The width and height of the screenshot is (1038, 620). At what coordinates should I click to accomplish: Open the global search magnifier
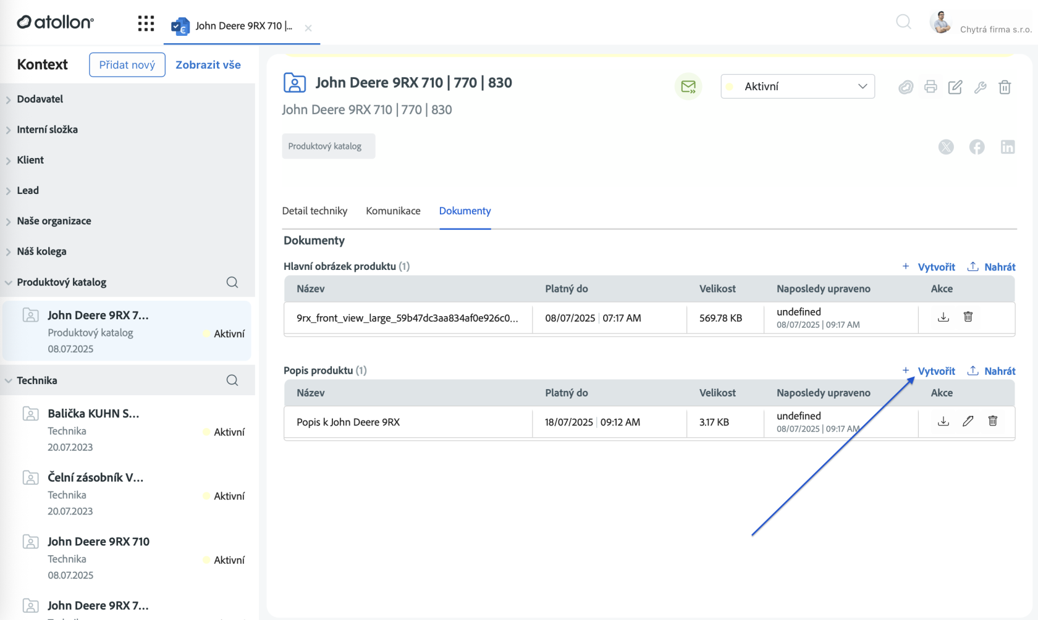903,22
